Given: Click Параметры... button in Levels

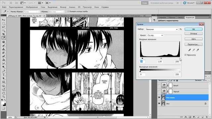Looking at the screenshot, I should (193, 44).
